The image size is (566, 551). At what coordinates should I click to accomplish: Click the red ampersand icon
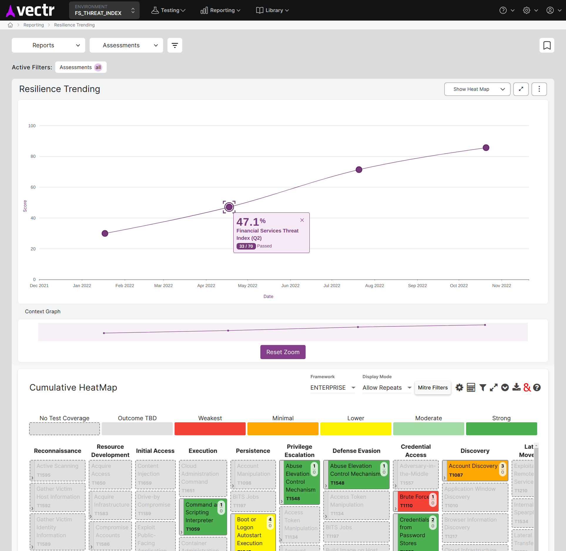point(527,388)
